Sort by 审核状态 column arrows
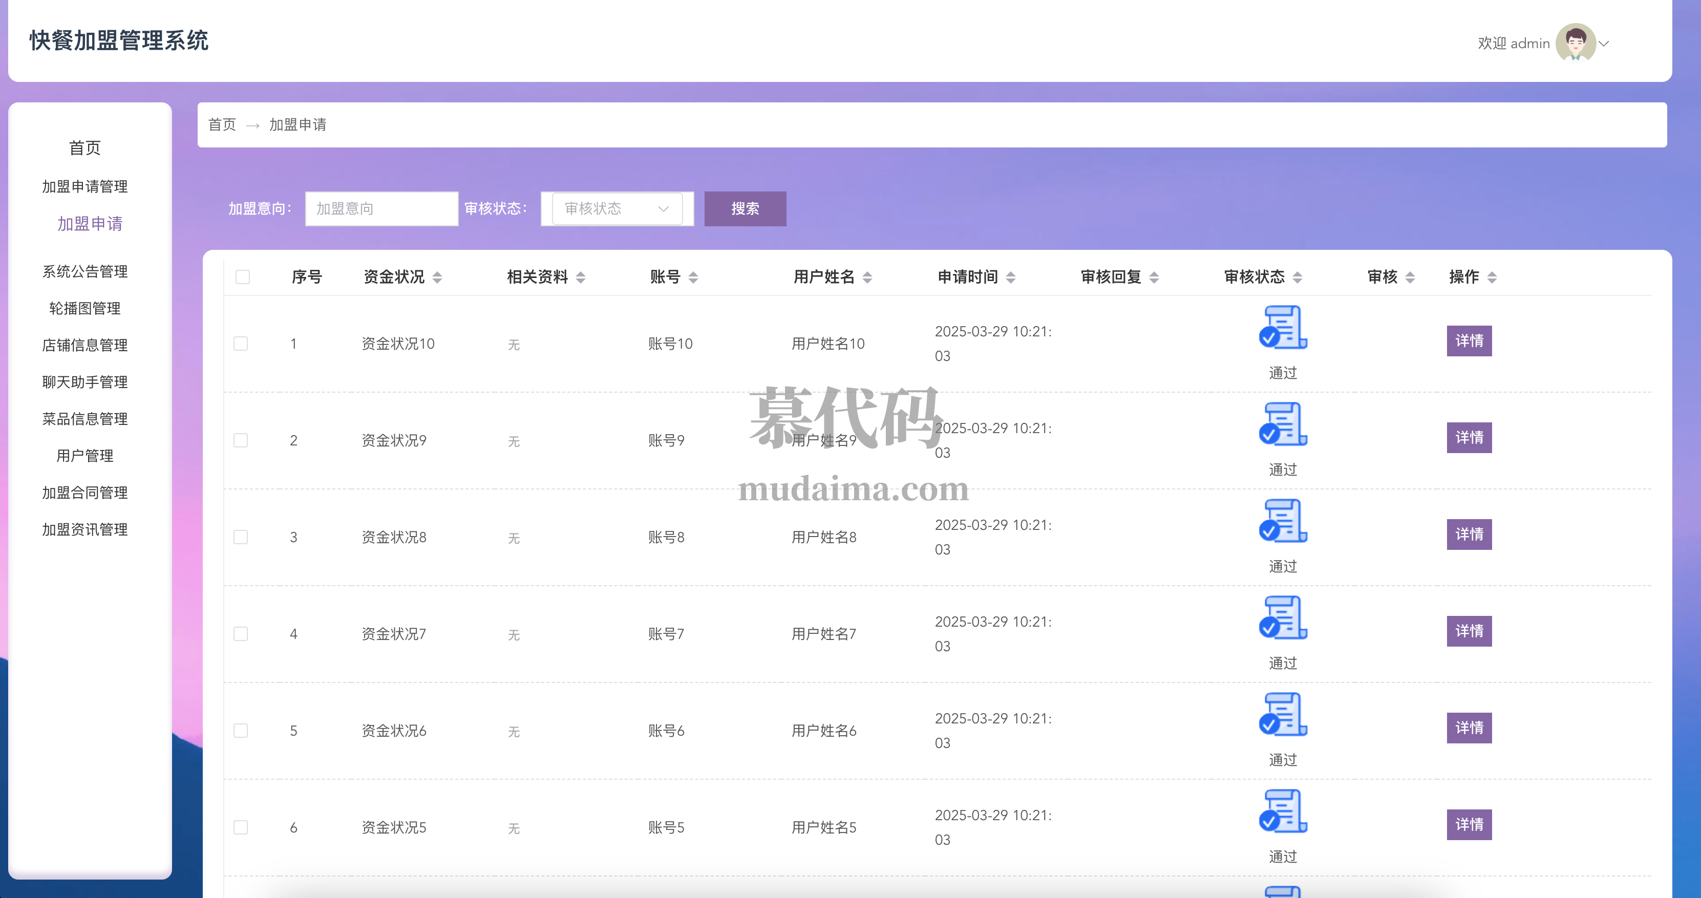The width and height of the screenshot is (1701, 898). (1297, 277)
